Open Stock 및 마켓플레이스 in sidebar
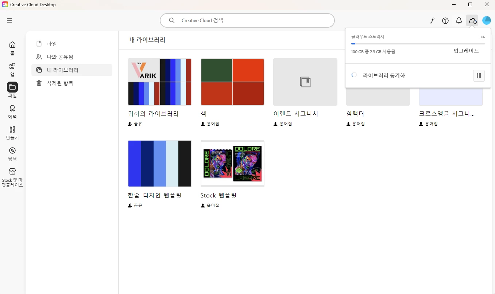This screenshot has width=495, height=294. point(12,177)
